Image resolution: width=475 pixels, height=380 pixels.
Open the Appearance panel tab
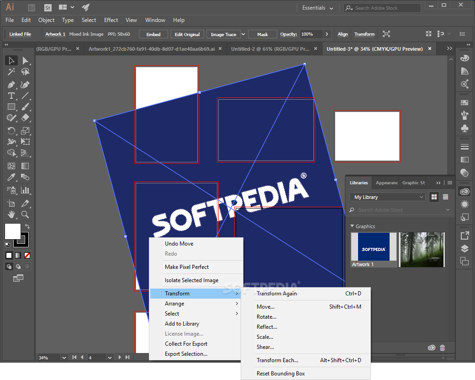coord(387,183)
